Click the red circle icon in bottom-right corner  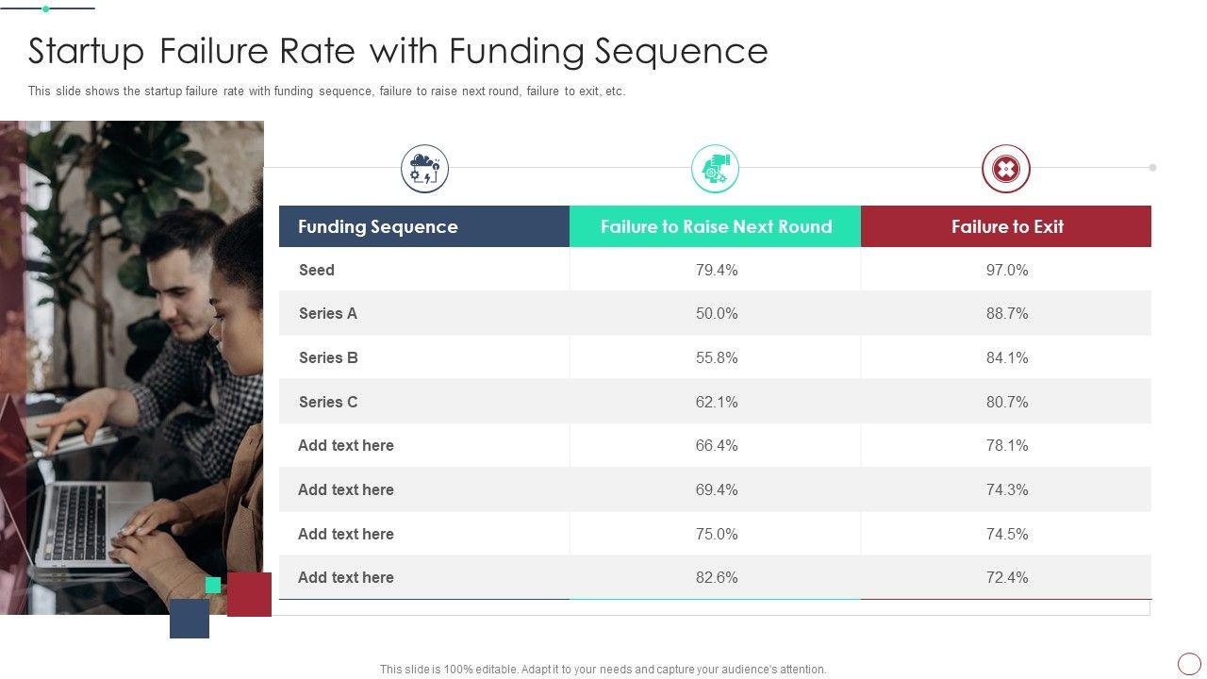[x=1189, y=663]
